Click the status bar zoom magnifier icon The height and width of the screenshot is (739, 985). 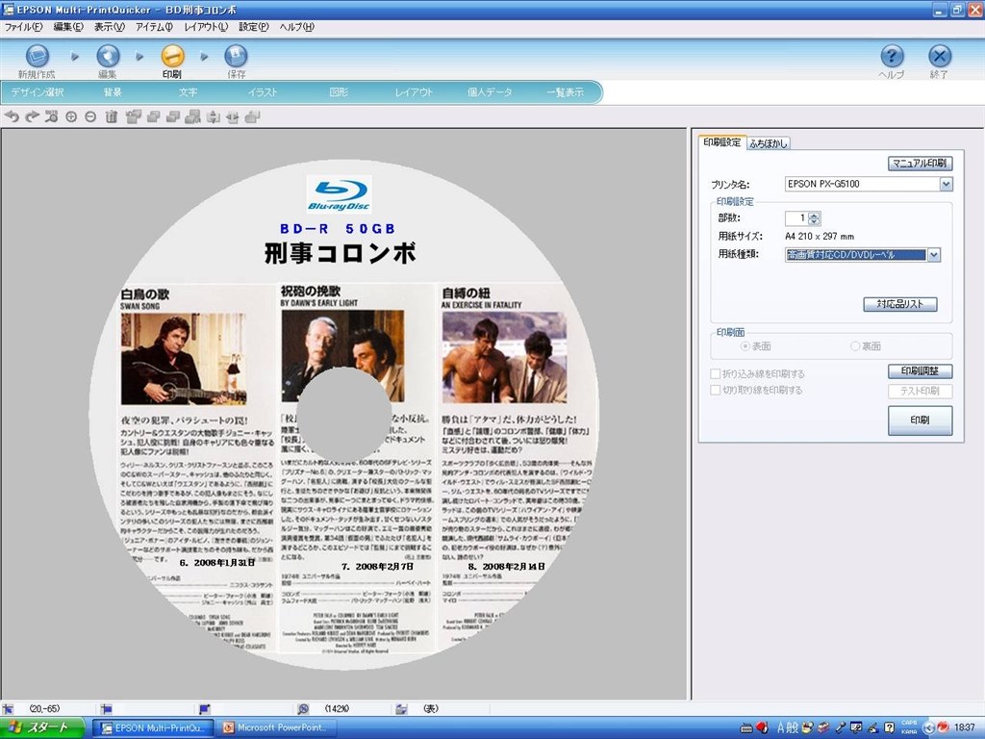click(303, 709)
